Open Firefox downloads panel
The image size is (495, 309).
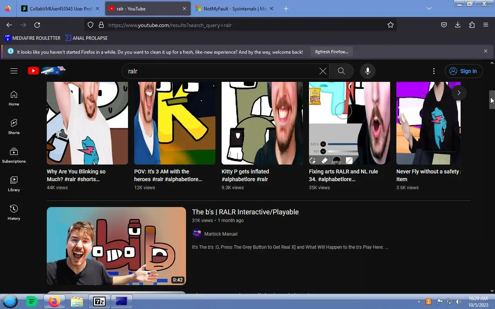tap(458, 25)
